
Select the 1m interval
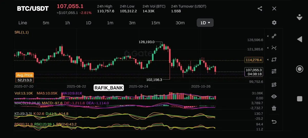point(110,23)
